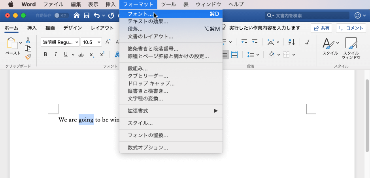This screenshot has height=178, width=370.
Task: Click the 実行したい作業内容を入力します field
Action: (264, 28)
